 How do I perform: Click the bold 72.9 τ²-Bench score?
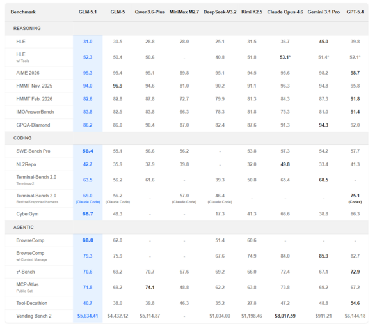(355, 272)
